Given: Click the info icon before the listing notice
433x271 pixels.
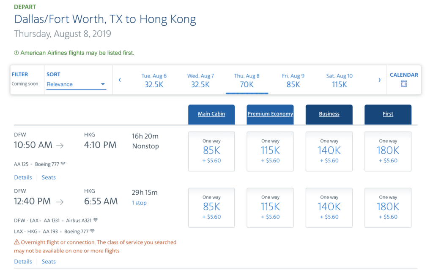Looking at the screenshot, I should (x=16, y=51).
